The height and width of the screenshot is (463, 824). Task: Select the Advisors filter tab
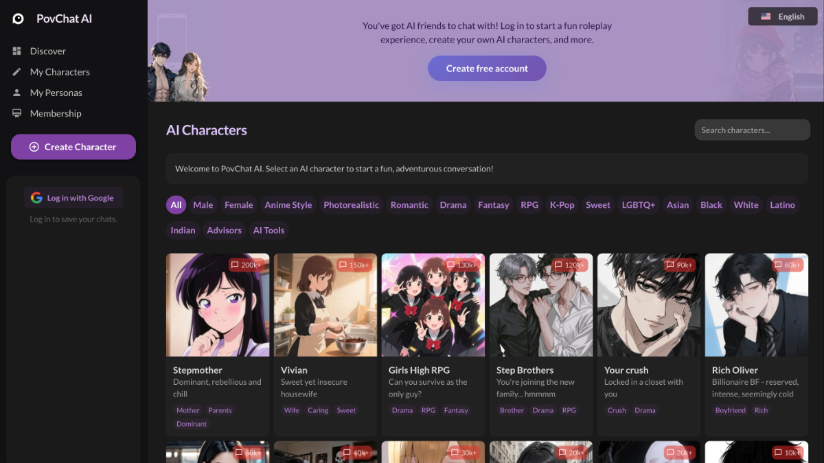tap(224, 230)
